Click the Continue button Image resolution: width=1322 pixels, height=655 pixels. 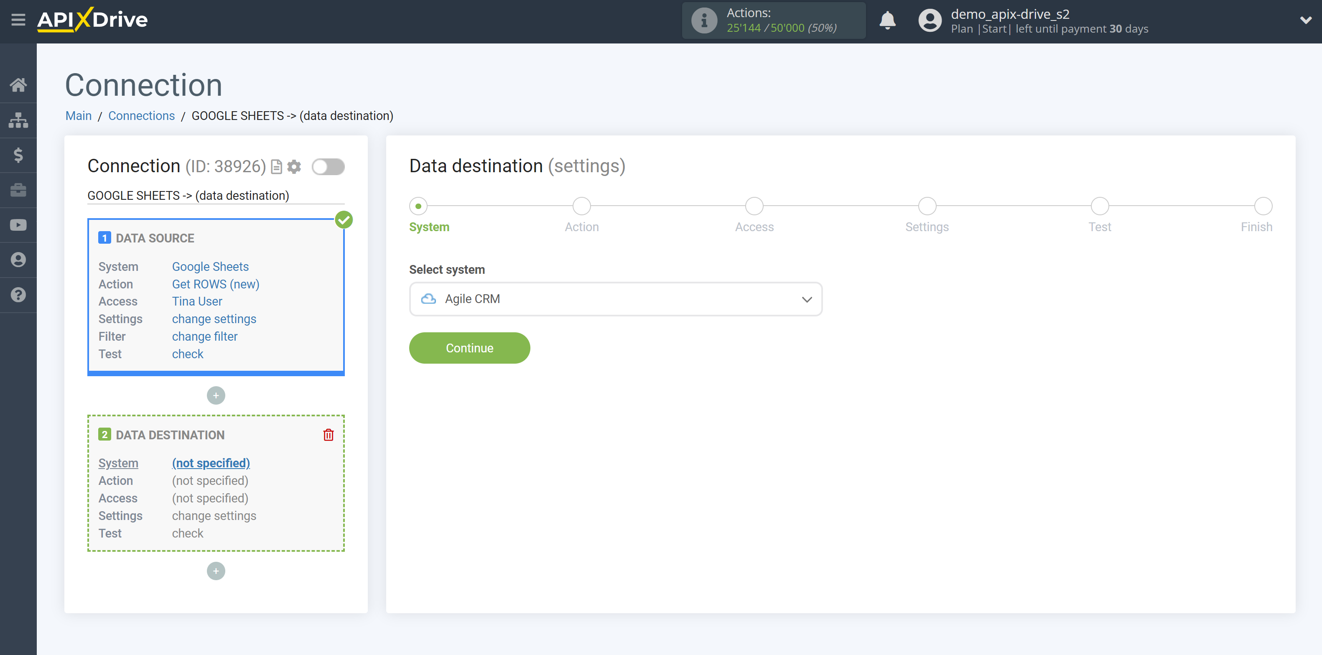[469, 347]
